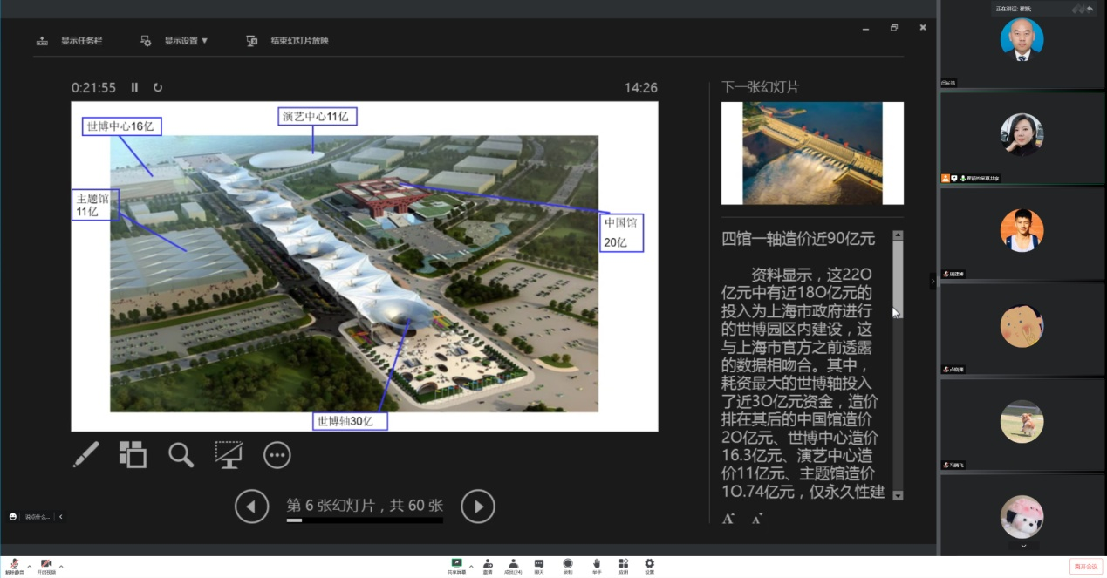The height and width of the screenshot is (578, 1107).
Task: Open the see all slides grid view
Action: click(x=133, y=454)
